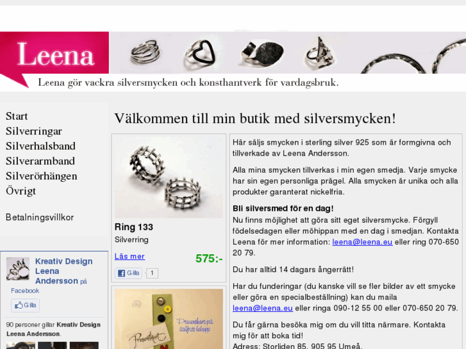
Task: Open the Betalningsvillkor page
Action: click(40, 218)
